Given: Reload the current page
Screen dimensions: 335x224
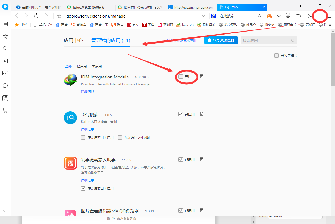Looking at the screenshot, I should coord(36,16).
